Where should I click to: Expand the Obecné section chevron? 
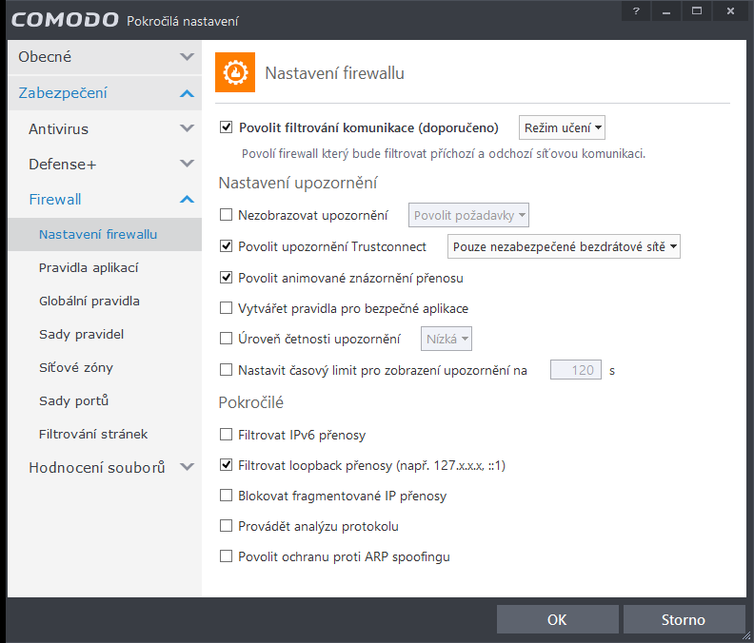tap(187, 57)
